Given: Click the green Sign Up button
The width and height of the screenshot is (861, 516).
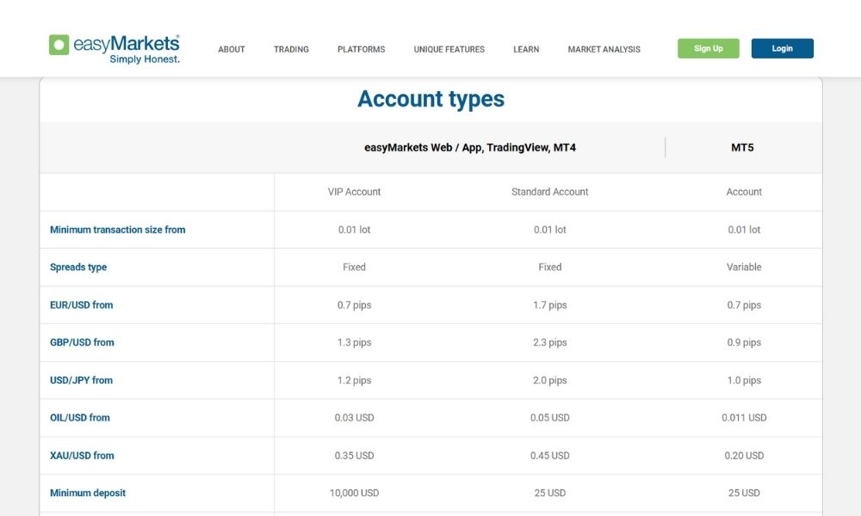Looking at the screenshot, I should tap(708, 49).
